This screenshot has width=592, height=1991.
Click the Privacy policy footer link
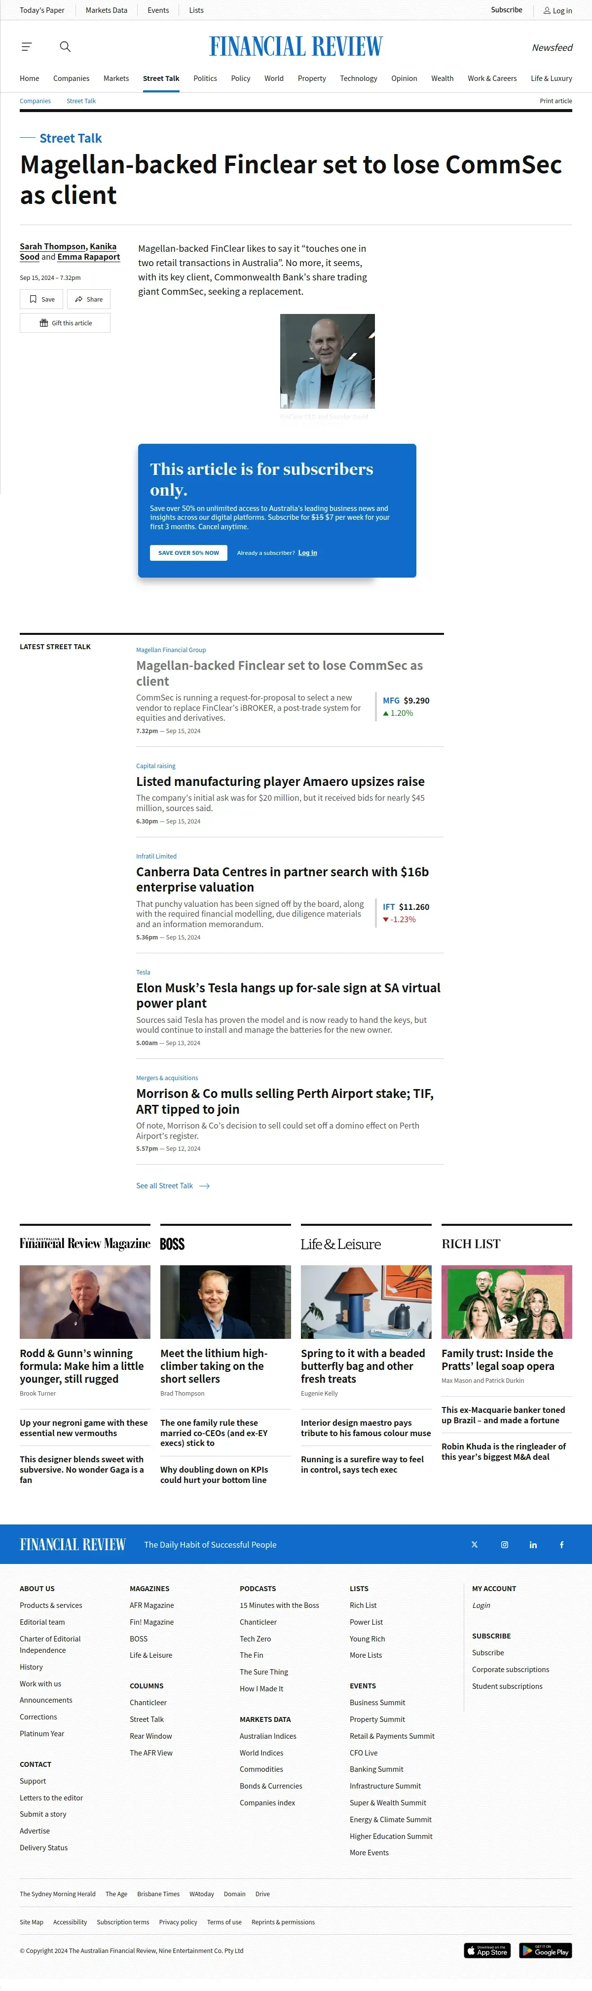point(178,1922)
